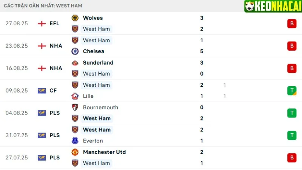This screenshot has width=302, height=170.
Task: Select the Bournemouth team name
Action: [100, 107]
